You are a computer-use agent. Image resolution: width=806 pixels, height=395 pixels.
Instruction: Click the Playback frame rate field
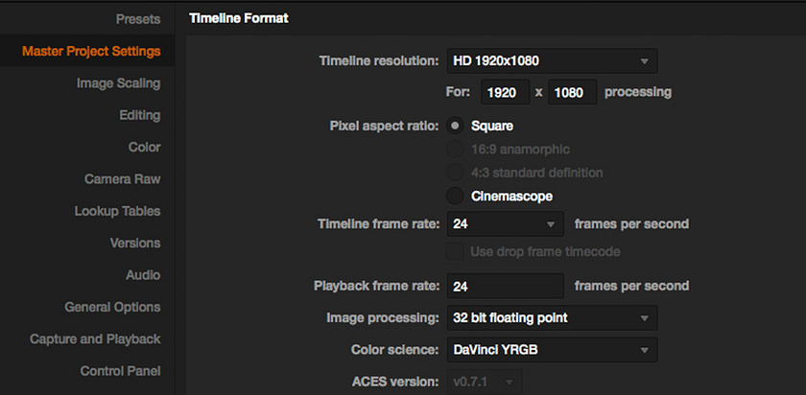point(506,286)
